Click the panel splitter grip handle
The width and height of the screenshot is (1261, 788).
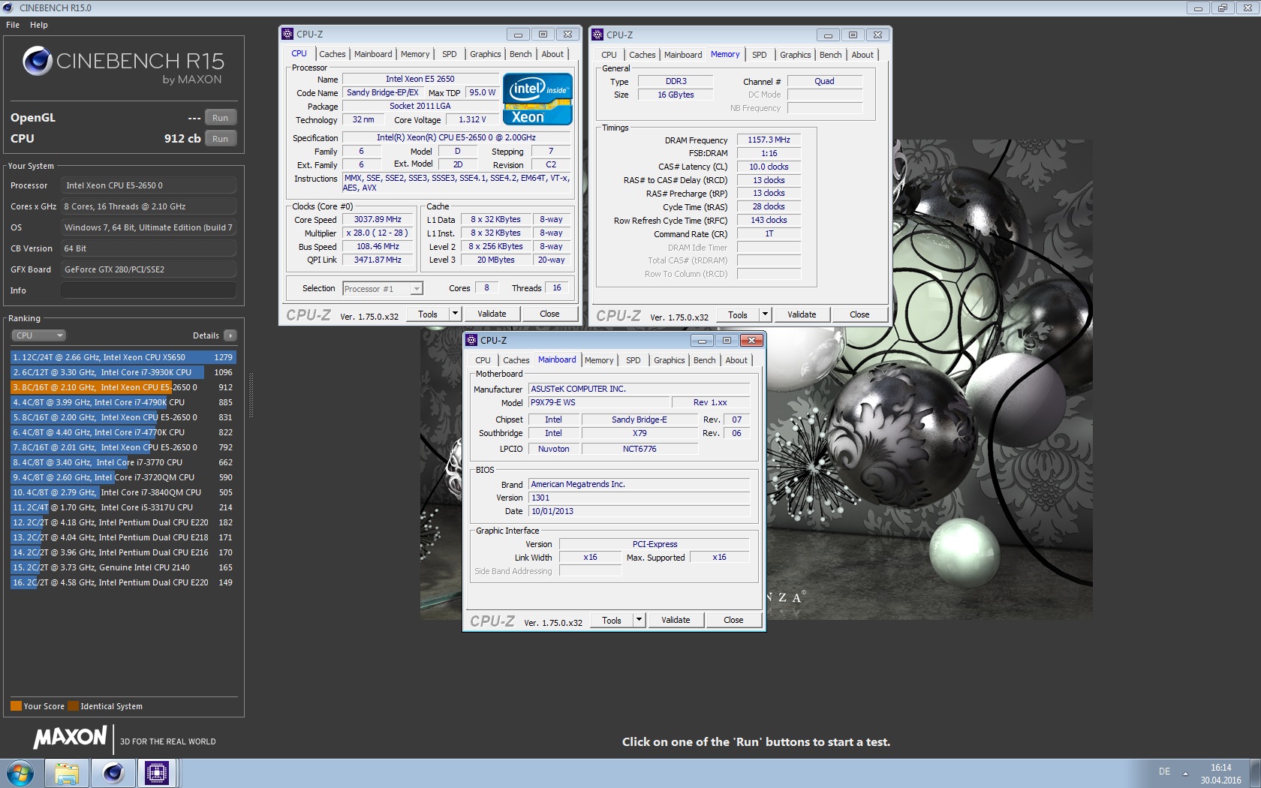point(251,395)
